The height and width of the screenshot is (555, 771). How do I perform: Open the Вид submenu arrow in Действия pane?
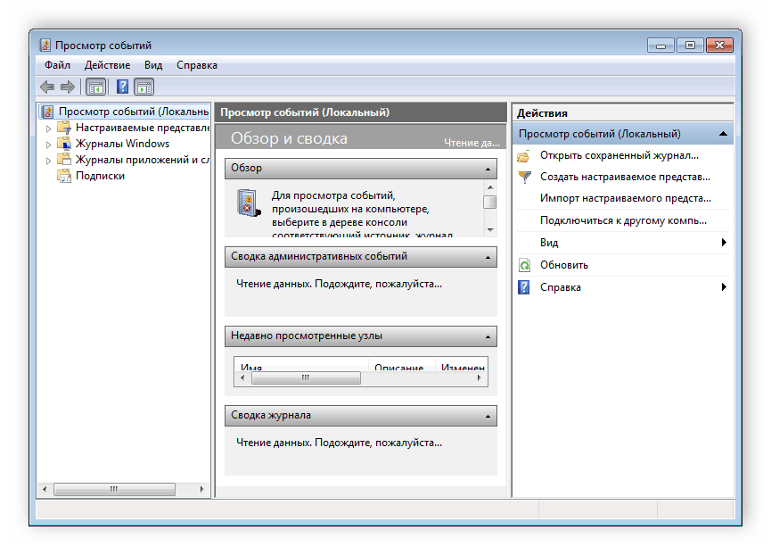coord(726,242)
